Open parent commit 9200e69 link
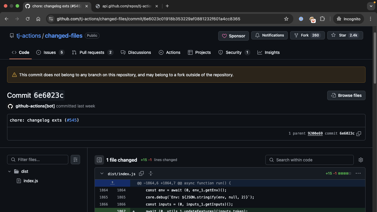The width and height of the screenshot is (377, 212). (x=315, y=133)
